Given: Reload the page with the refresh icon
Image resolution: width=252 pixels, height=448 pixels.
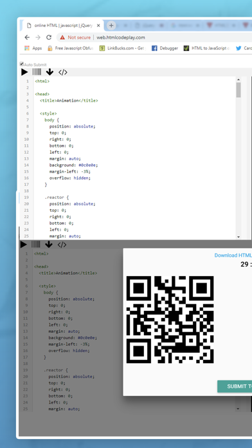Looking at the screenshot, I should 49,37.
